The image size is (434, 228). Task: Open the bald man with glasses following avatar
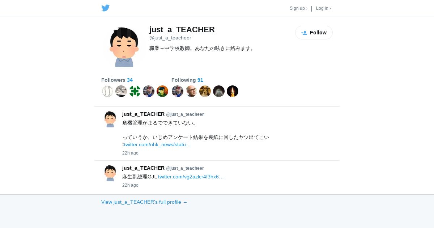(191, 91)
